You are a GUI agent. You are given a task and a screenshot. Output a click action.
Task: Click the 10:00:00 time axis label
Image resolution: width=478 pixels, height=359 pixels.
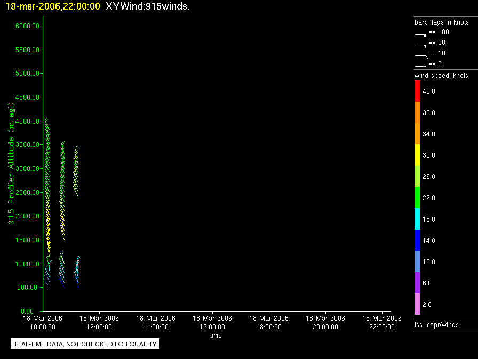point(43,327)
